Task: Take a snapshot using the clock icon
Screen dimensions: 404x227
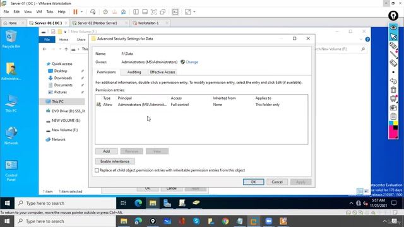Action: [105, 12]
